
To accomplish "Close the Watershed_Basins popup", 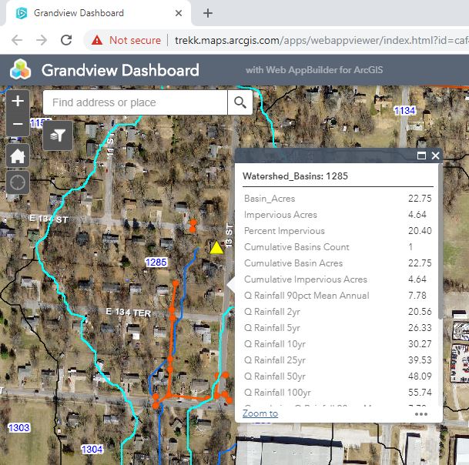I will [x=436, y=156].
